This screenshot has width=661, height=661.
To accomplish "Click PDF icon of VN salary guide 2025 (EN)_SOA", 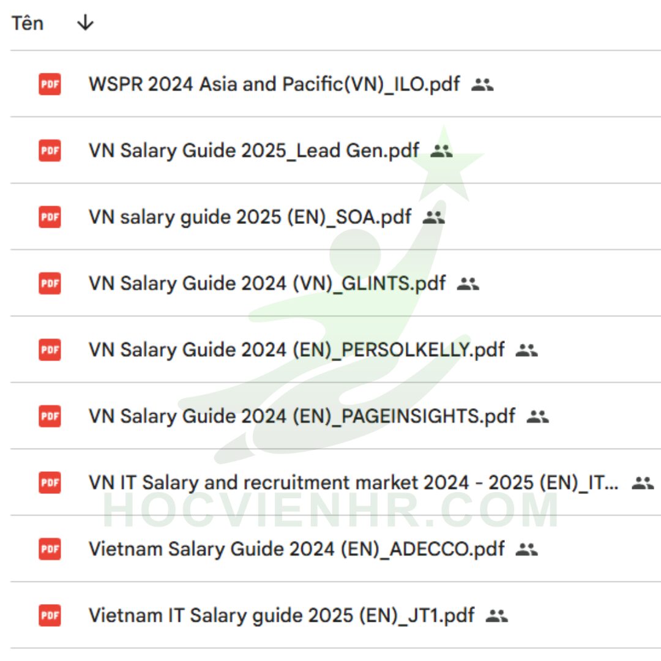I will [50, 217].
